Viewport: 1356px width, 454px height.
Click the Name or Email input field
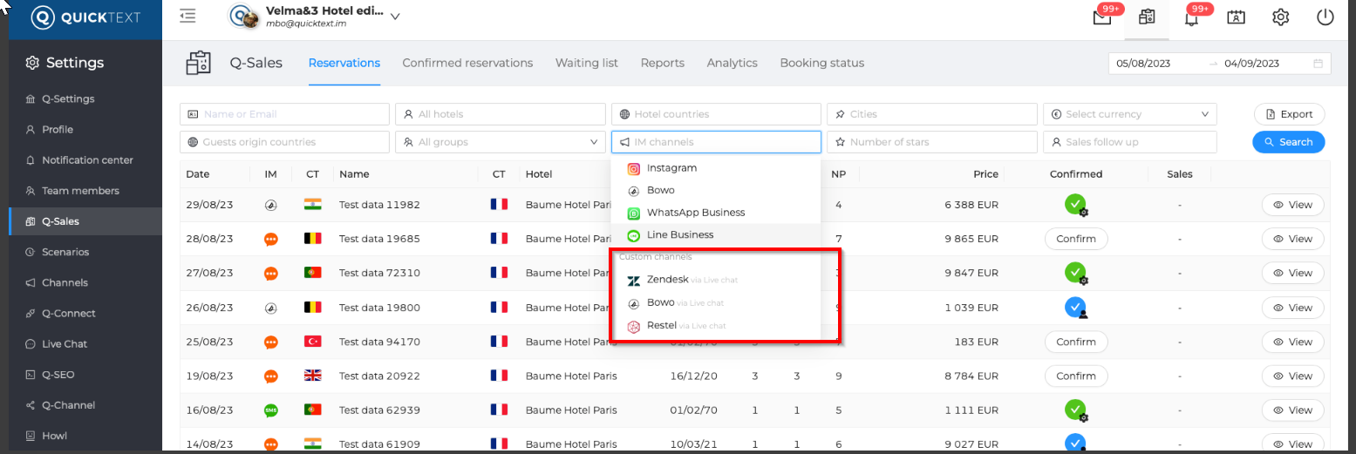(284, 114)
